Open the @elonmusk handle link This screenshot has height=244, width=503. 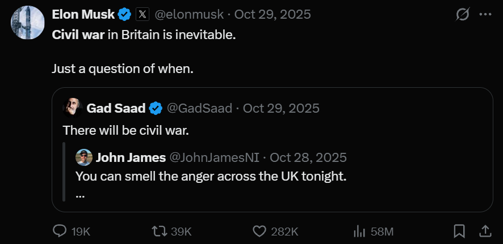189,14
